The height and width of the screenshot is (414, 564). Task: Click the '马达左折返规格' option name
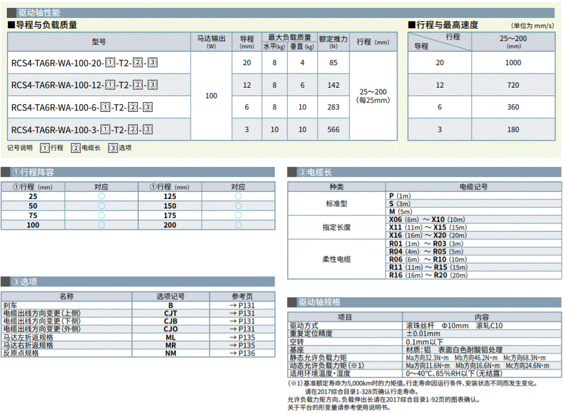click(x=28, y=338)
